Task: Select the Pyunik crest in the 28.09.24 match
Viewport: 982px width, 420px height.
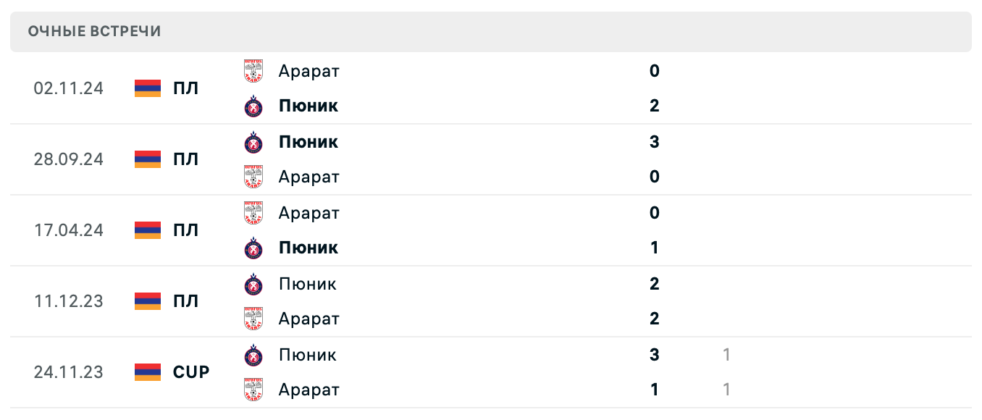Action: tap(253, 142)
